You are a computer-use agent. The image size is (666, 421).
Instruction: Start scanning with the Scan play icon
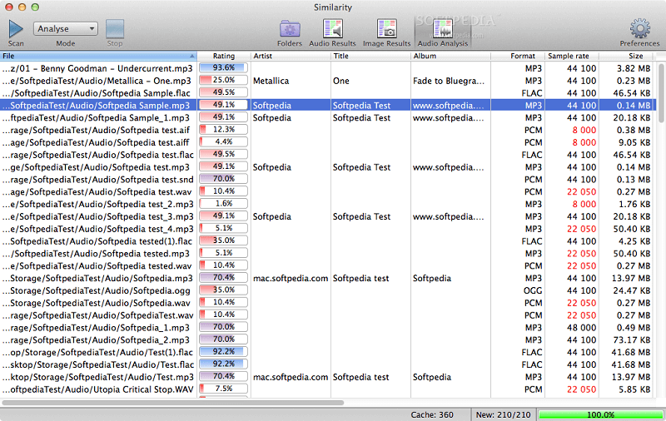[x=16, y=28]
